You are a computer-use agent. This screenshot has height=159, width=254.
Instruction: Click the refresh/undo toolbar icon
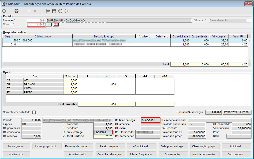[4, 11]
